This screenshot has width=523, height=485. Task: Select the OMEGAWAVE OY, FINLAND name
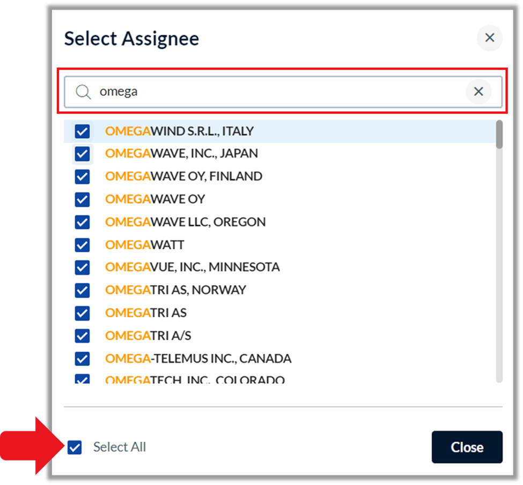tap(184, 176)
